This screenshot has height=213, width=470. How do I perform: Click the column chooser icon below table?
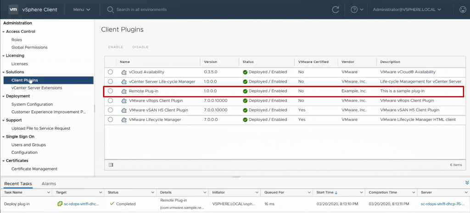click(111, 164)
